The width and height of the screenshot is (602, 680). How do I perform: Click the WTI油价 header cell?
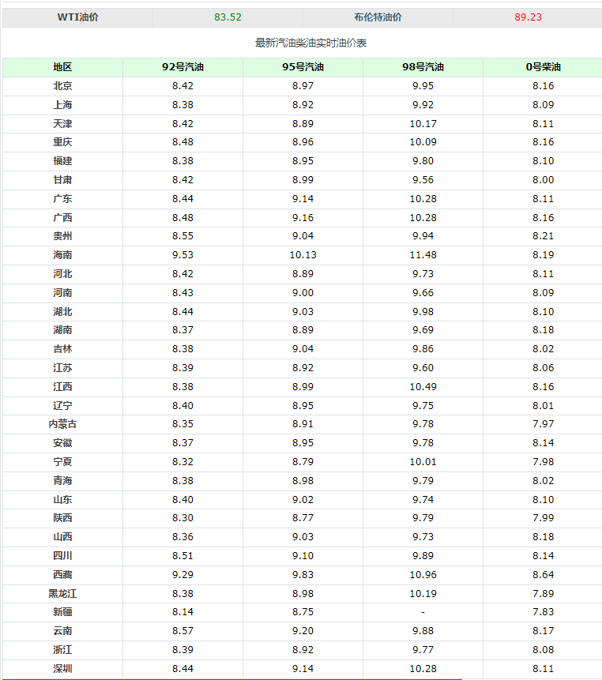(77, 17)
